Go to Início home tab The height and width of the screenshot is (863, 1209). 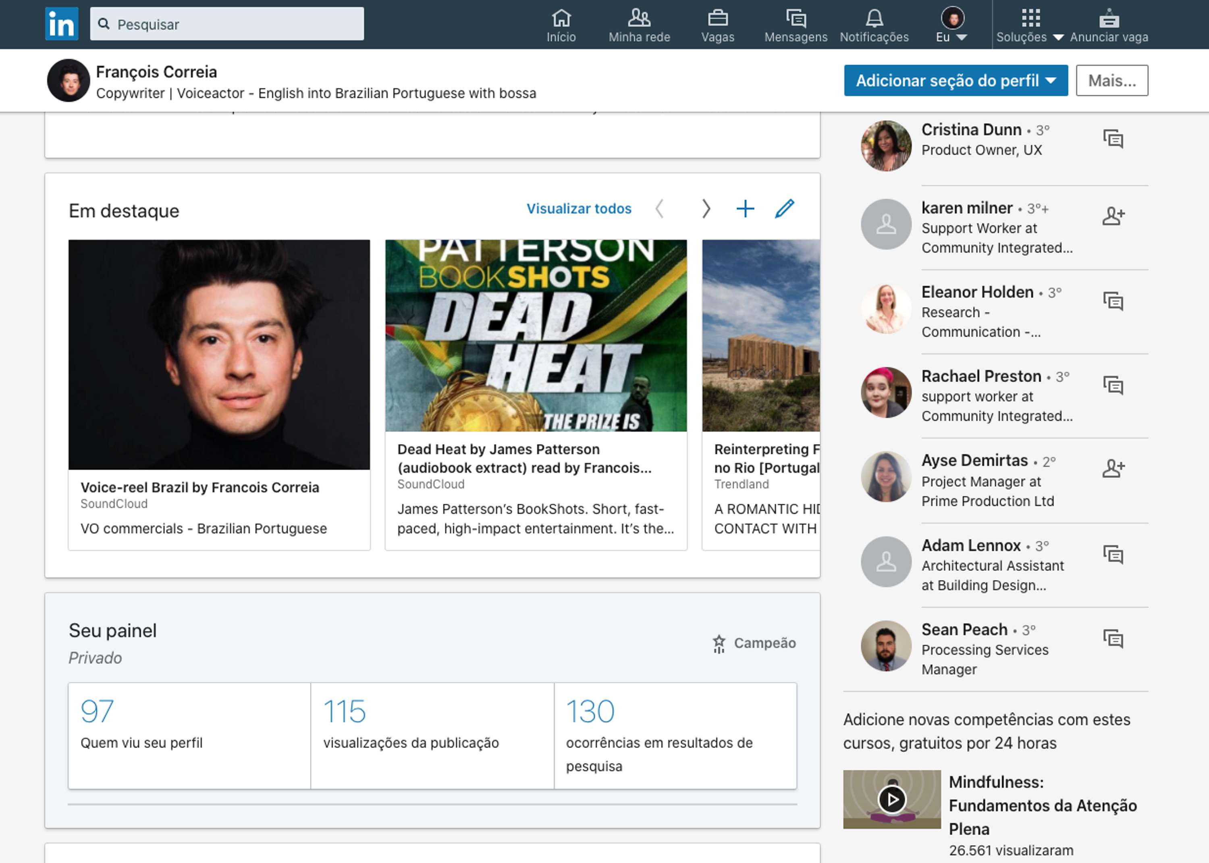click(561, 25)
